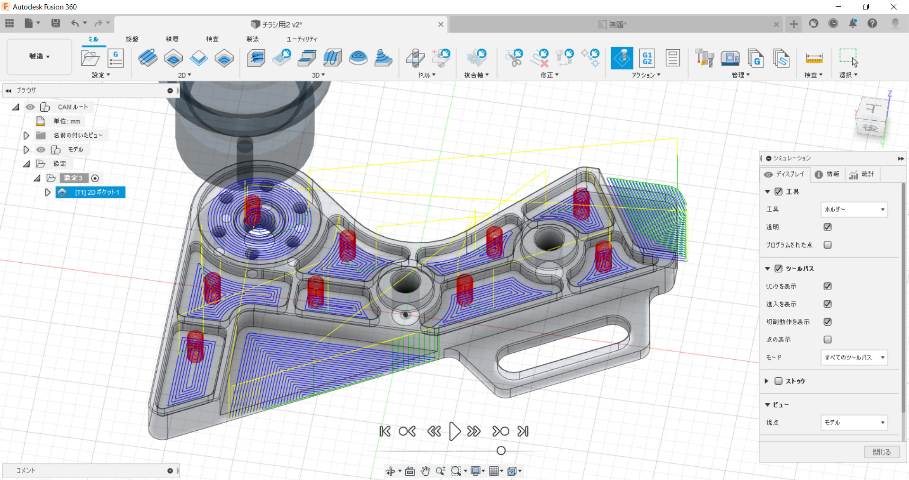Screen dimensions: 909x480
Task: Collapse the ビュー section arrow
Action: pos(767,405)
